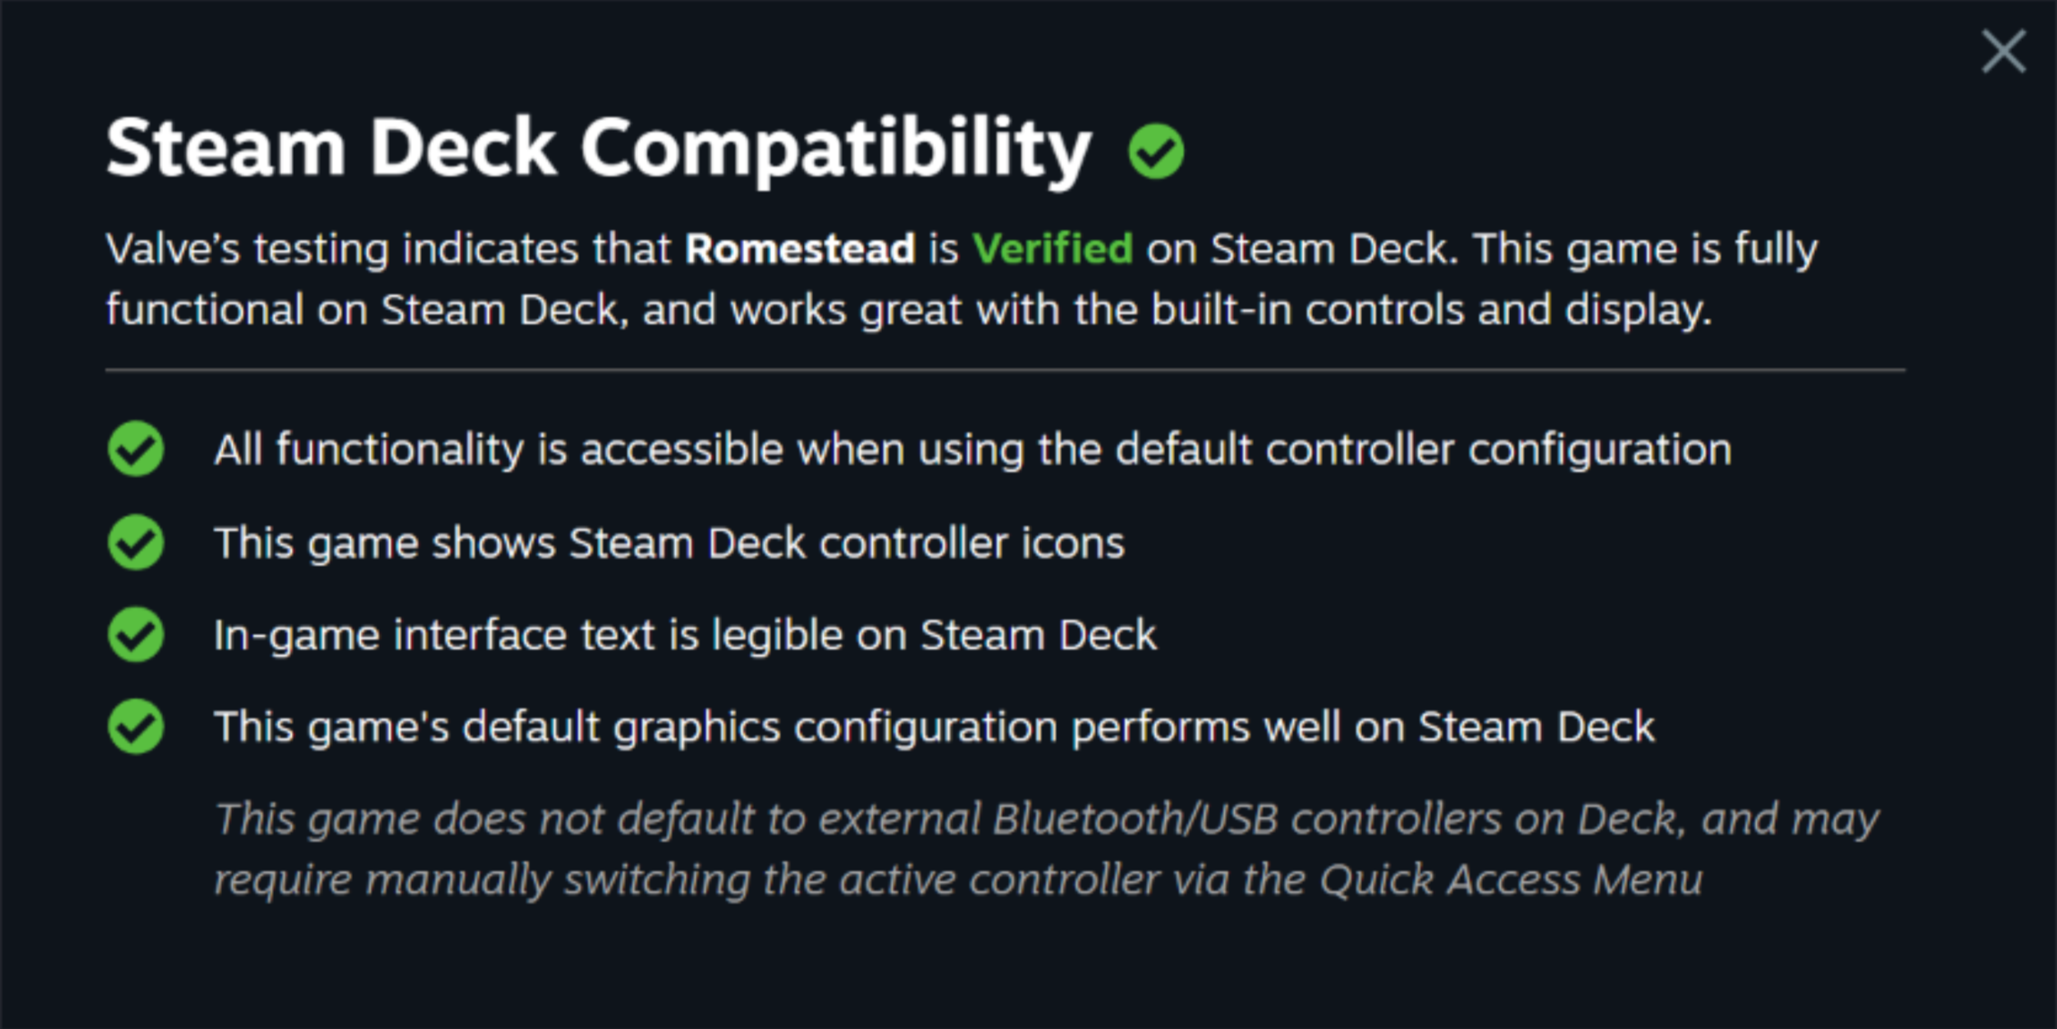
Task: Close the Steam Deck Compatibility dialog
Action: [x=2003, y=51]
